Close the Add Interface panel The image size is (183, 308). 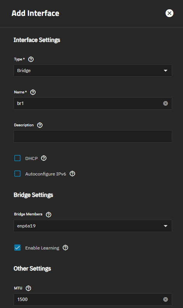coord(169,13)
